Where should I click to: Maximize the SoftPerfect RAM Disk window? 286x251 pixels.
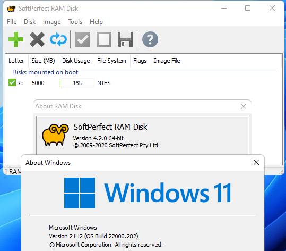click(x=248, y=8)
